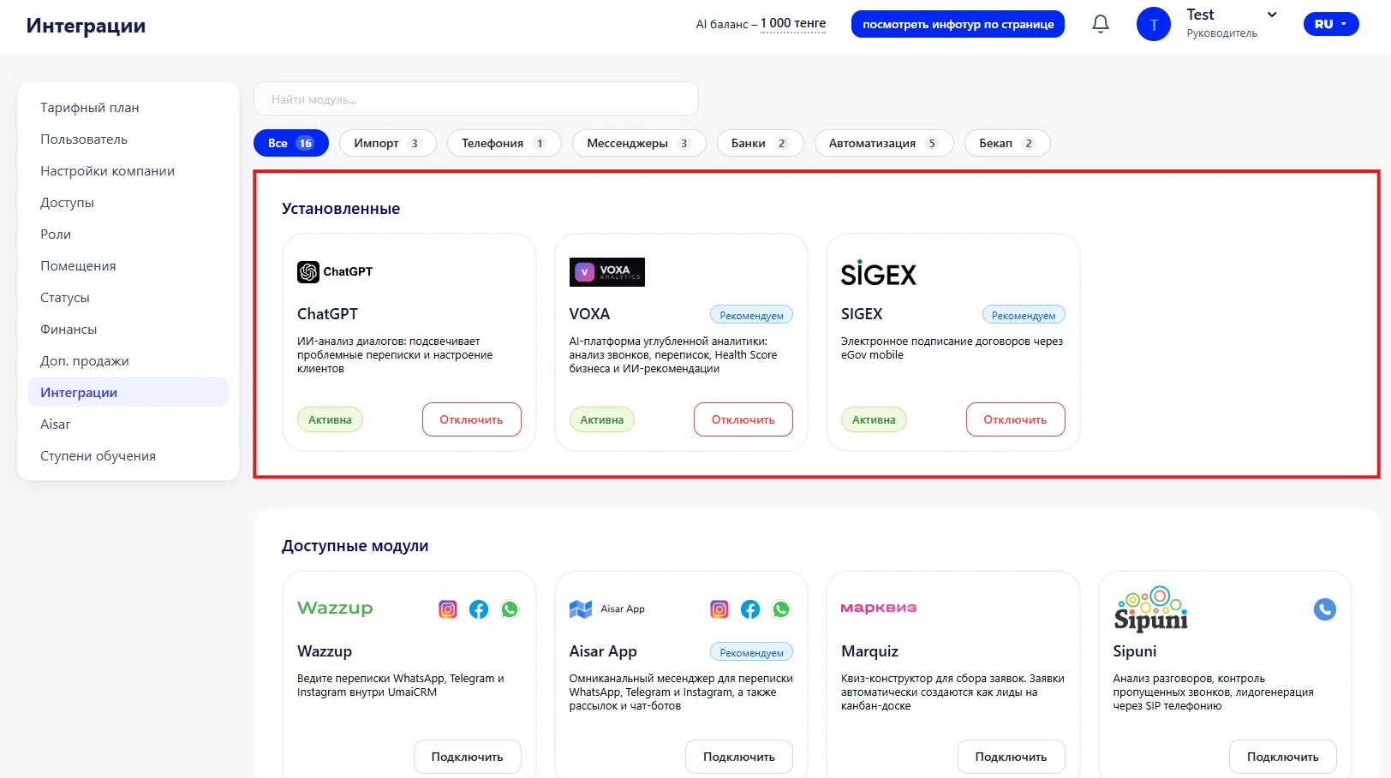Click the ChatGPT logo in installed card

pos(335,272)
